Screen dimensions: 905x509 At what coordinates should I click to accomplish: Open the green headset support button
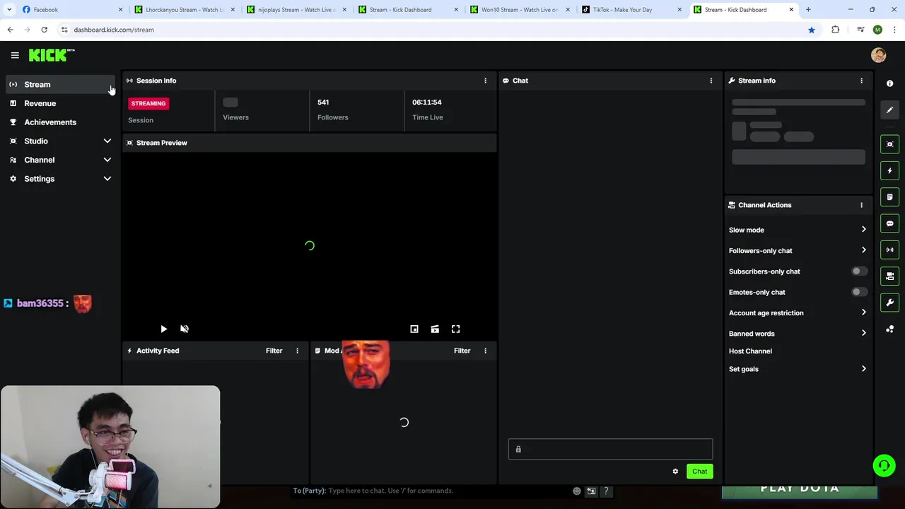tap(884, 465)
